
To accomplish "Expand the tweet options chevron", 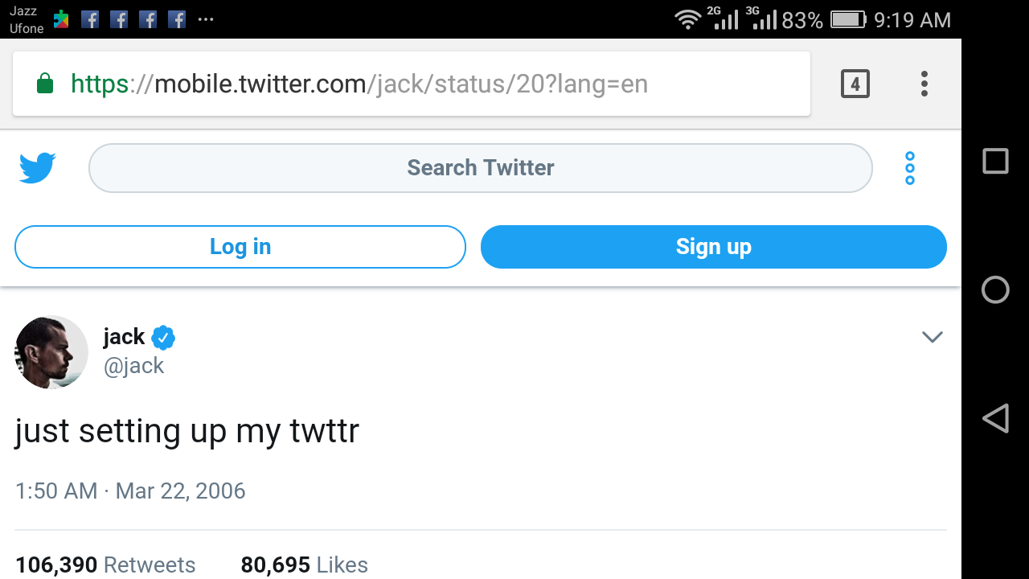I will point(932,337).
